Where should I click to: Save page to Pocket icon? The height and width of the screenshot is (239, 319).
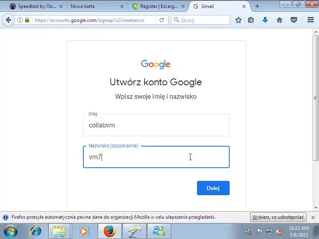click(294, 20)
